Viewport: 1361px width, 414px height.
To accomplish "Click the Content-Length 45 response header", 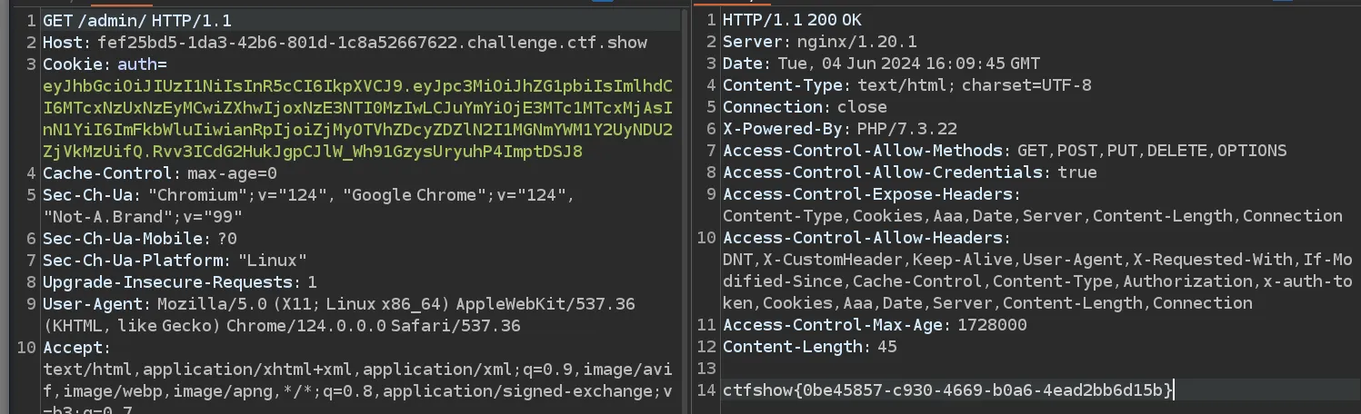I will (810, 347).
